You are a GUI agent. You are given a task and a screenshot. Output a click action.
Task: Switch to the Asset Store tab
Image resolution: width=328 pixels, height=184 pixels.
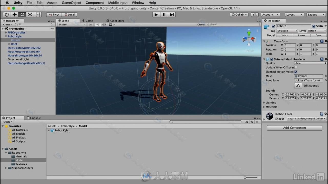click(x=115, y=21)
